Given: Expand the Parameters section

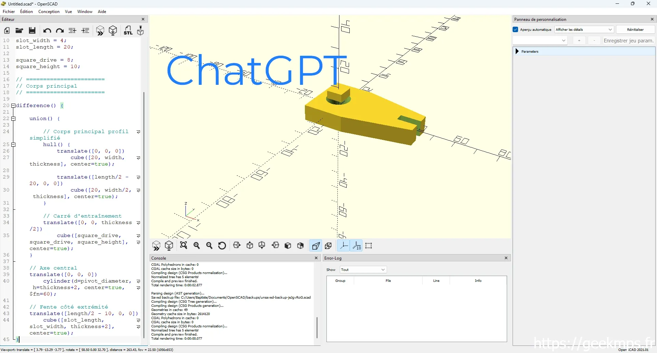Looking at the screenshot, I should (517, 51).
